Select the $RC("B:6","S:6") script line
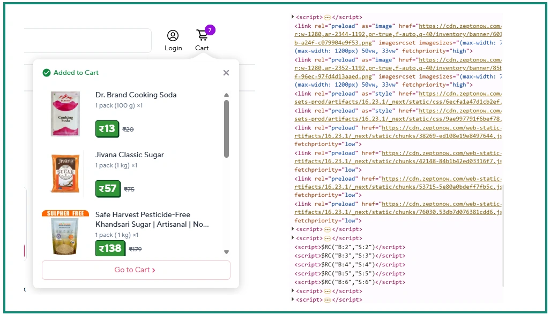 pyautogui.click(x=350, y=282)
